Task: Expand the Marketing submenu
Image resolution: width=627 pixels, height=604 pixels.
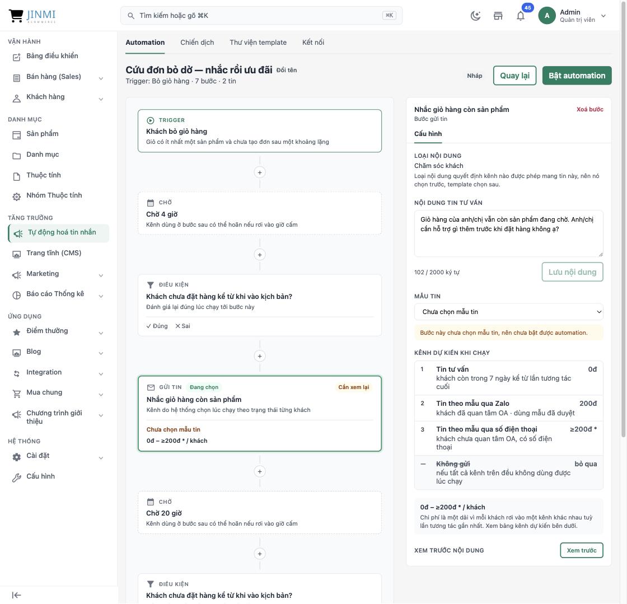Action: [101, 275]
